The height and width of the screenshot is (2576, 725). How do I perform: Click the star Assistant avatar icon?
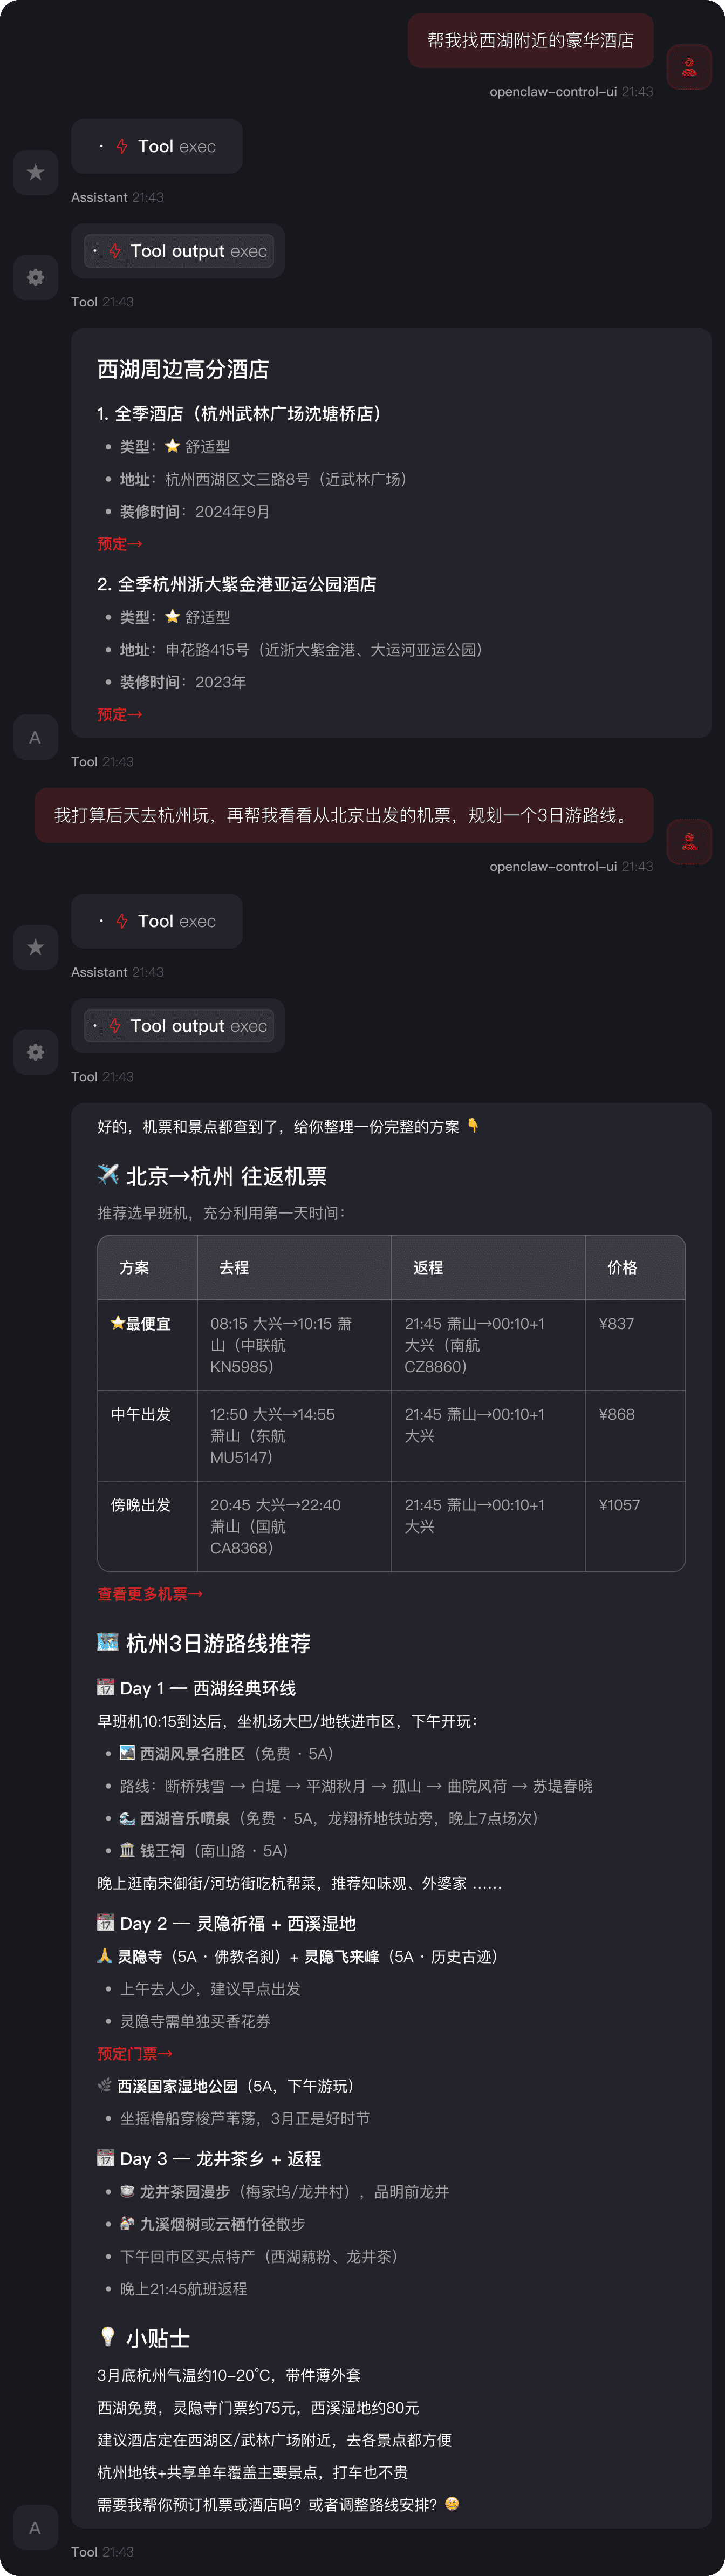[x=35, y=172]
